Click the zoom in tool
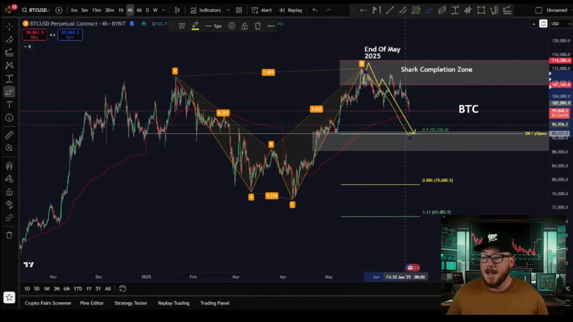Viewport: 573px width, 322px height. click(9, 148)
